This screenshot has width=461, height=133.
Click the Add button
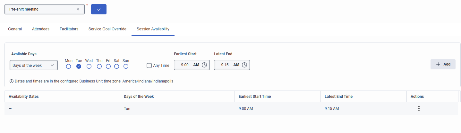tap(443, 64)
